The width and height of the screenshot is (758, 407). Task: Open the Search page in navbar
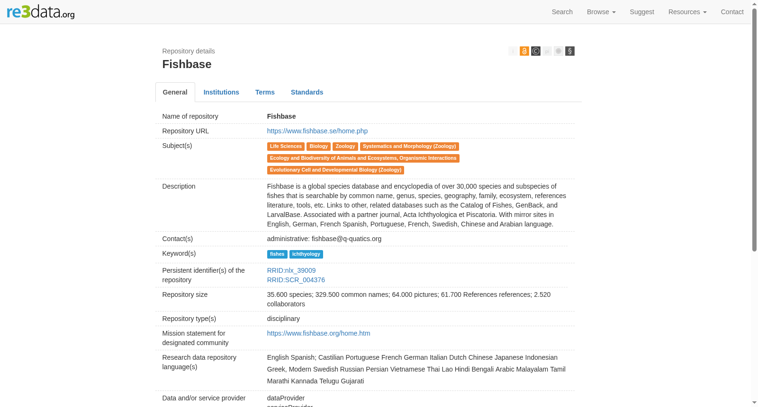[x=562, y=12]
